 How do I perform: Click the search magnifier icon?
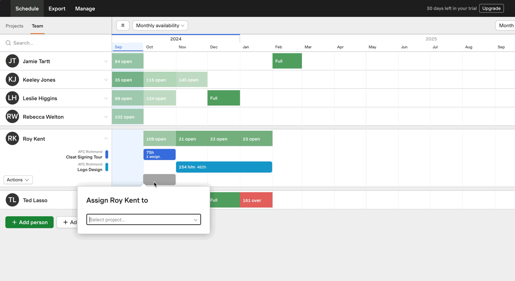pos(8,43)
